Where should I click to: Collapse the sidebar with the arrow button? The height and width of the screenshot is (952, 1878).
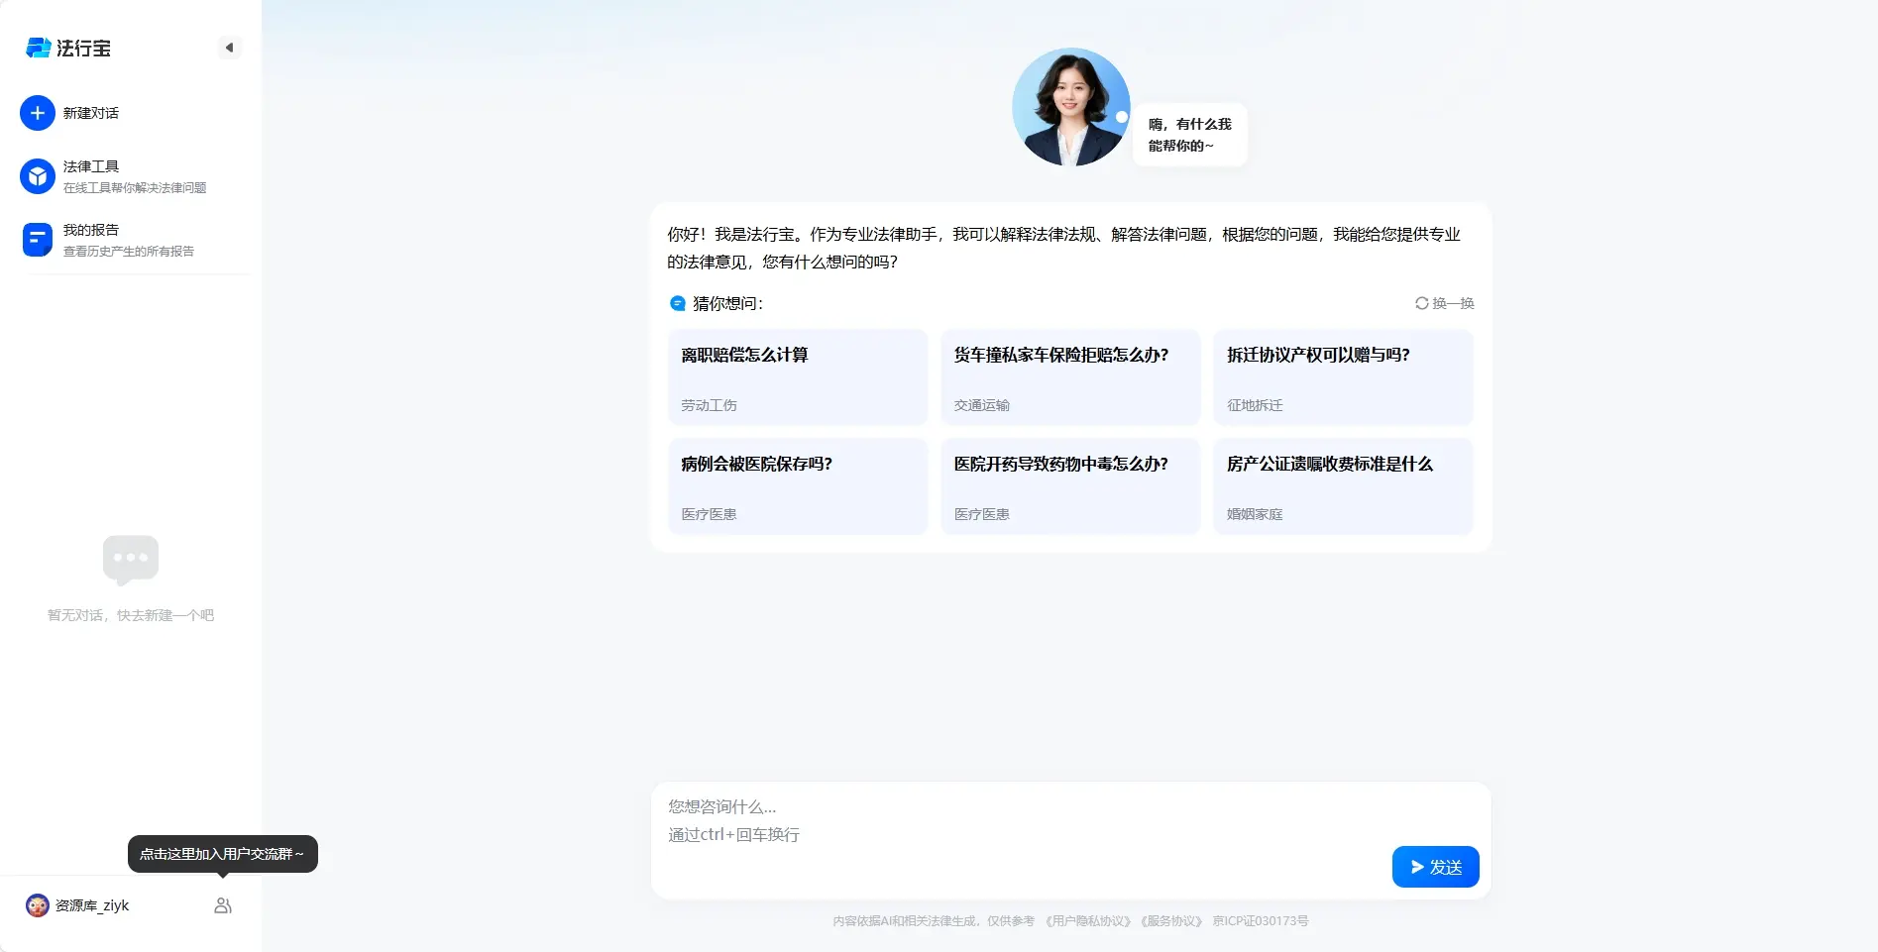[230, 47]
